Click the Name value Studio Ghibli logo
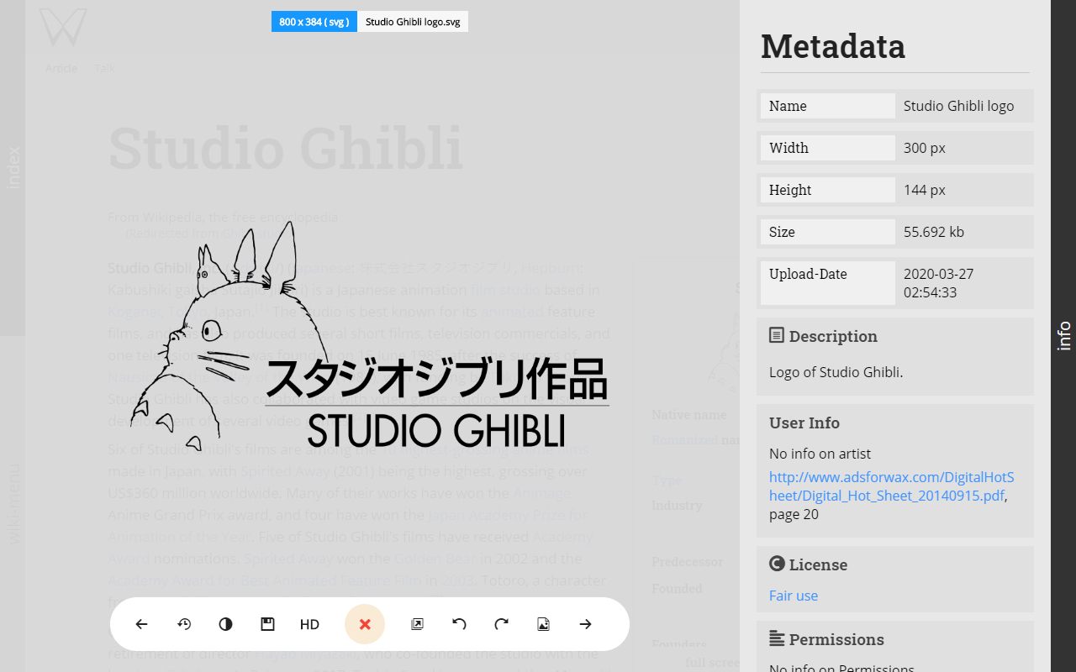 point(959,106)
